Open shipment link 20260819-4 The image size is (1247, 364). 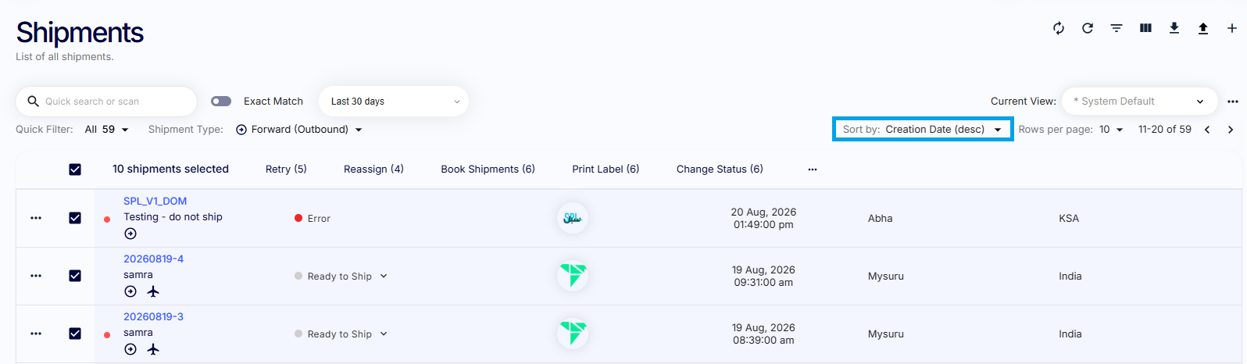point(153,259)
